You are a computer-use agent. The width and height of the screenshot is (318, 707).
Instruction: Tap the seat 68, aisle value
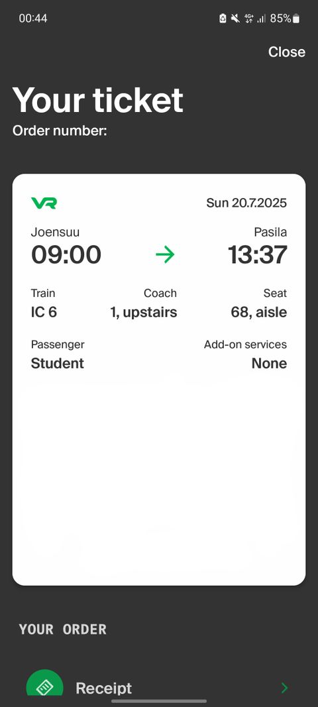258,312
